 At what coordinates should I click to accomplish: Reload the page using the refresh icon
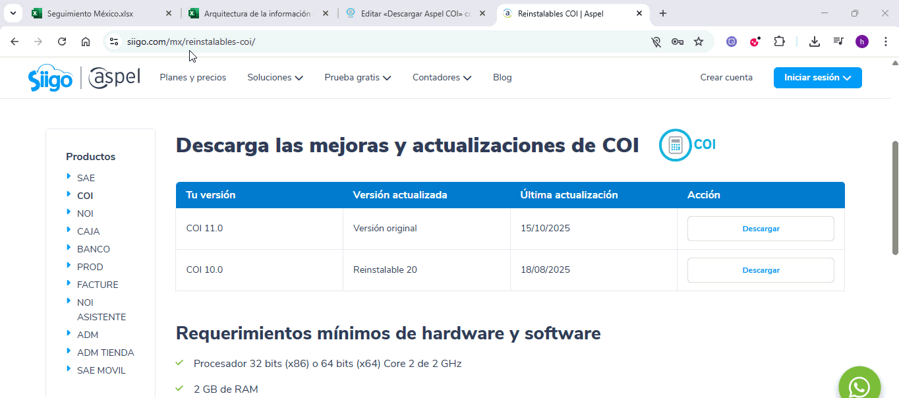coord(62,42)
